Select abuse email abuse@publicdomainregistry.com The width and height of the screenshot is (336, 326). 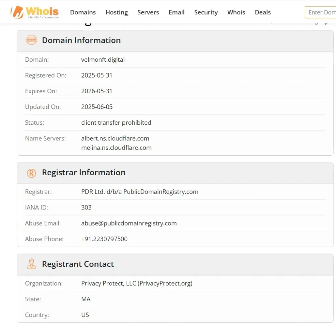129,223
